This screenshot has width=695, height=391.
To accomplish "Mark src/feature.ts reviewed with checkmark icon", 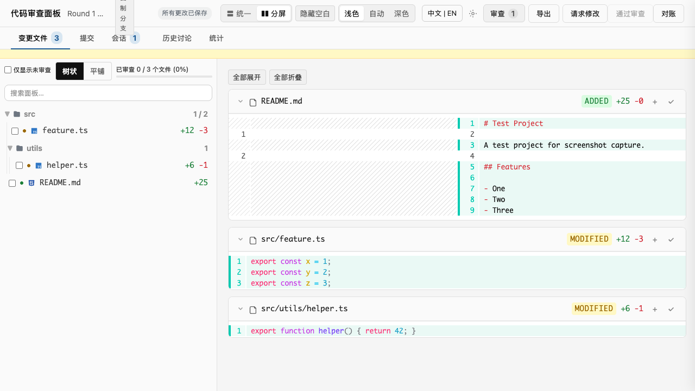I will click(671, 239).
